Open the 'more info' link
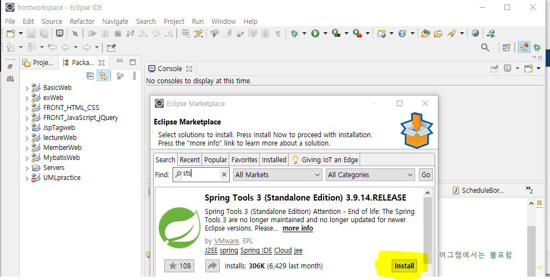Image resolution: width=550 pixels, height=280 pixels. [298, 228]
